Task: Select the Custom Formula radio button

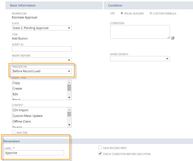Action: pos(151,13)
